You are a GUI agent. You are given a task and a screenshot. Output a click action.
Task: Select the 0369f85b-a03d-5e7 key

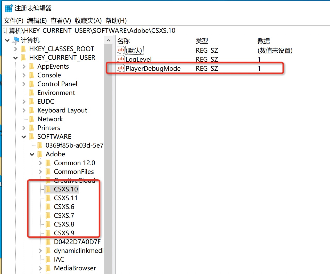[75, 146]
